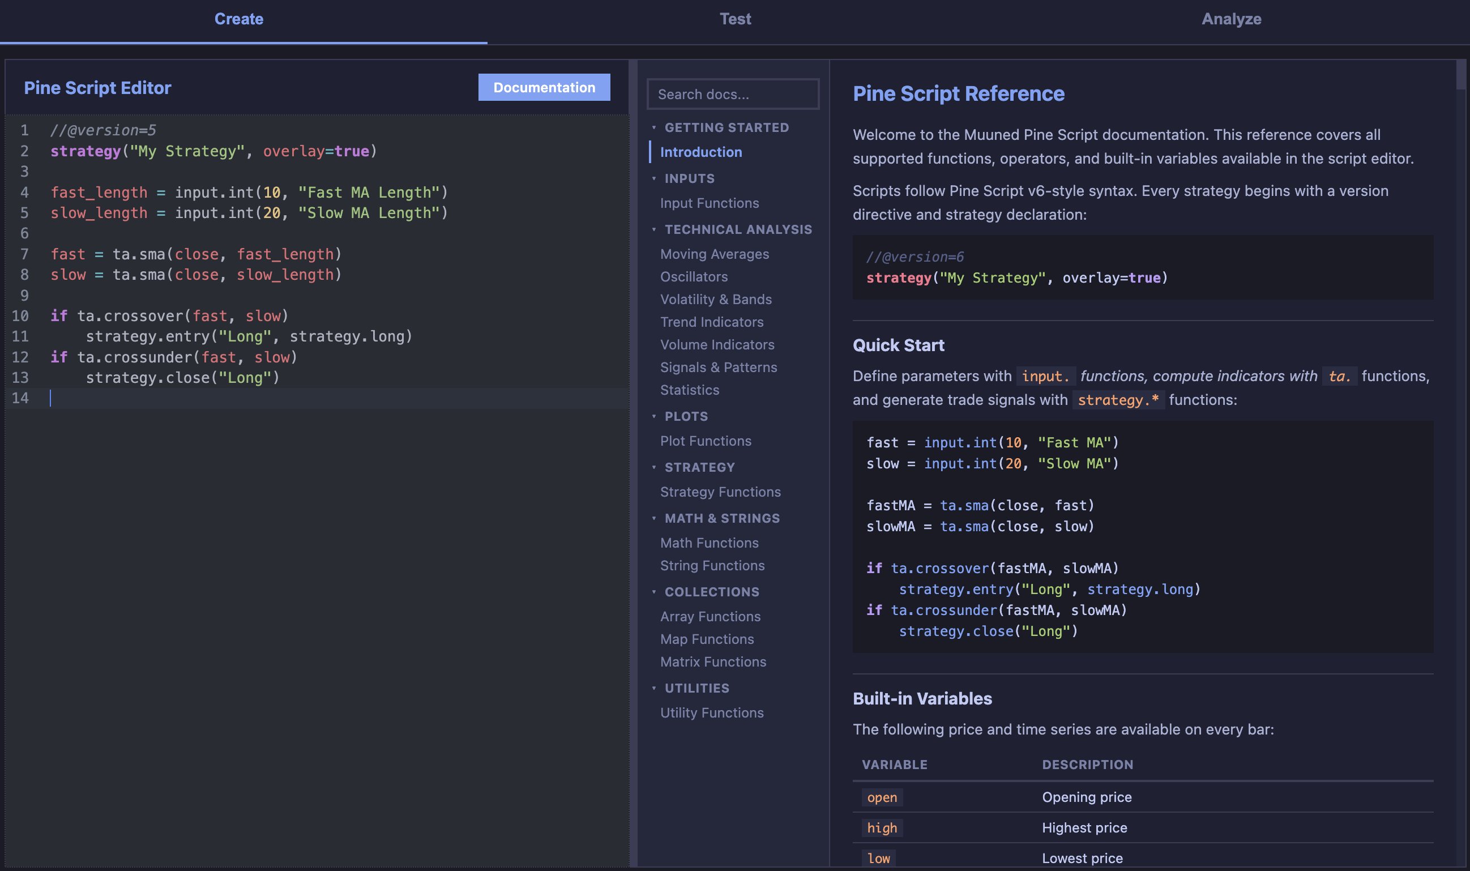1470x871 pixels.
Task: Open the Plot Functions page
Action: click(706, 440)
